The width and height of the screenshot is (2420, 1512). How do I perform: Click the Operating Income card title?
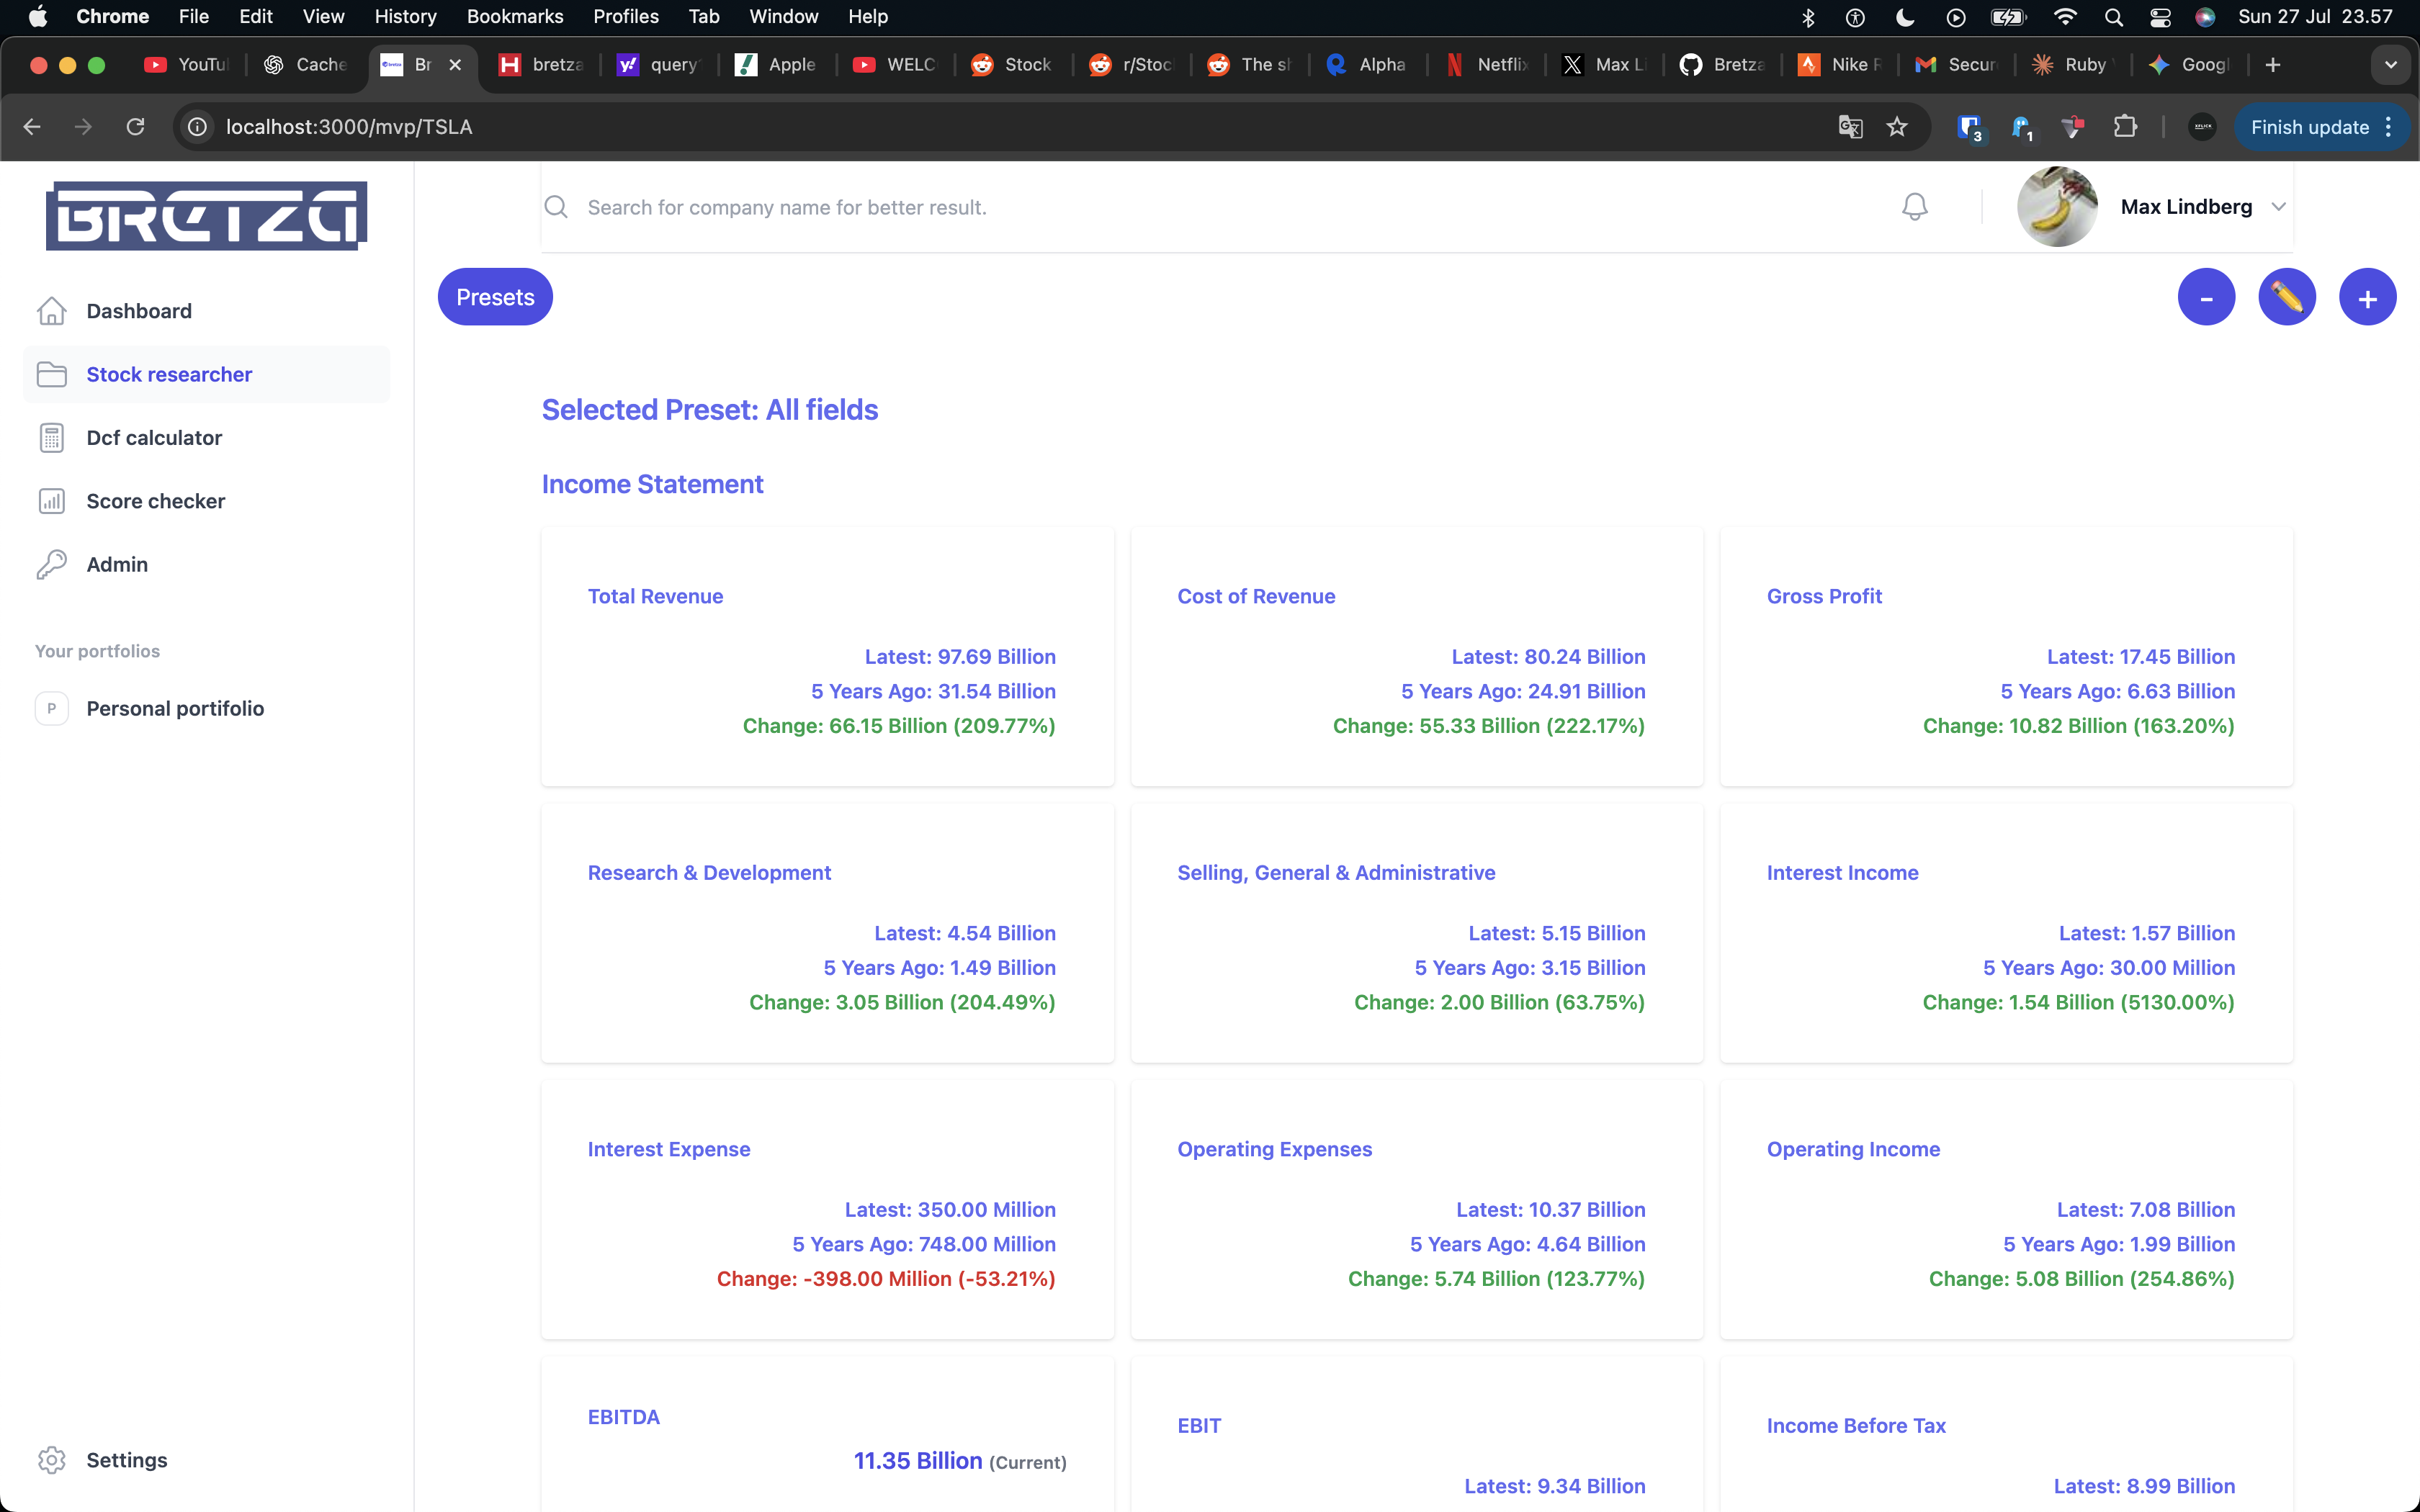pos(1853,1149)
